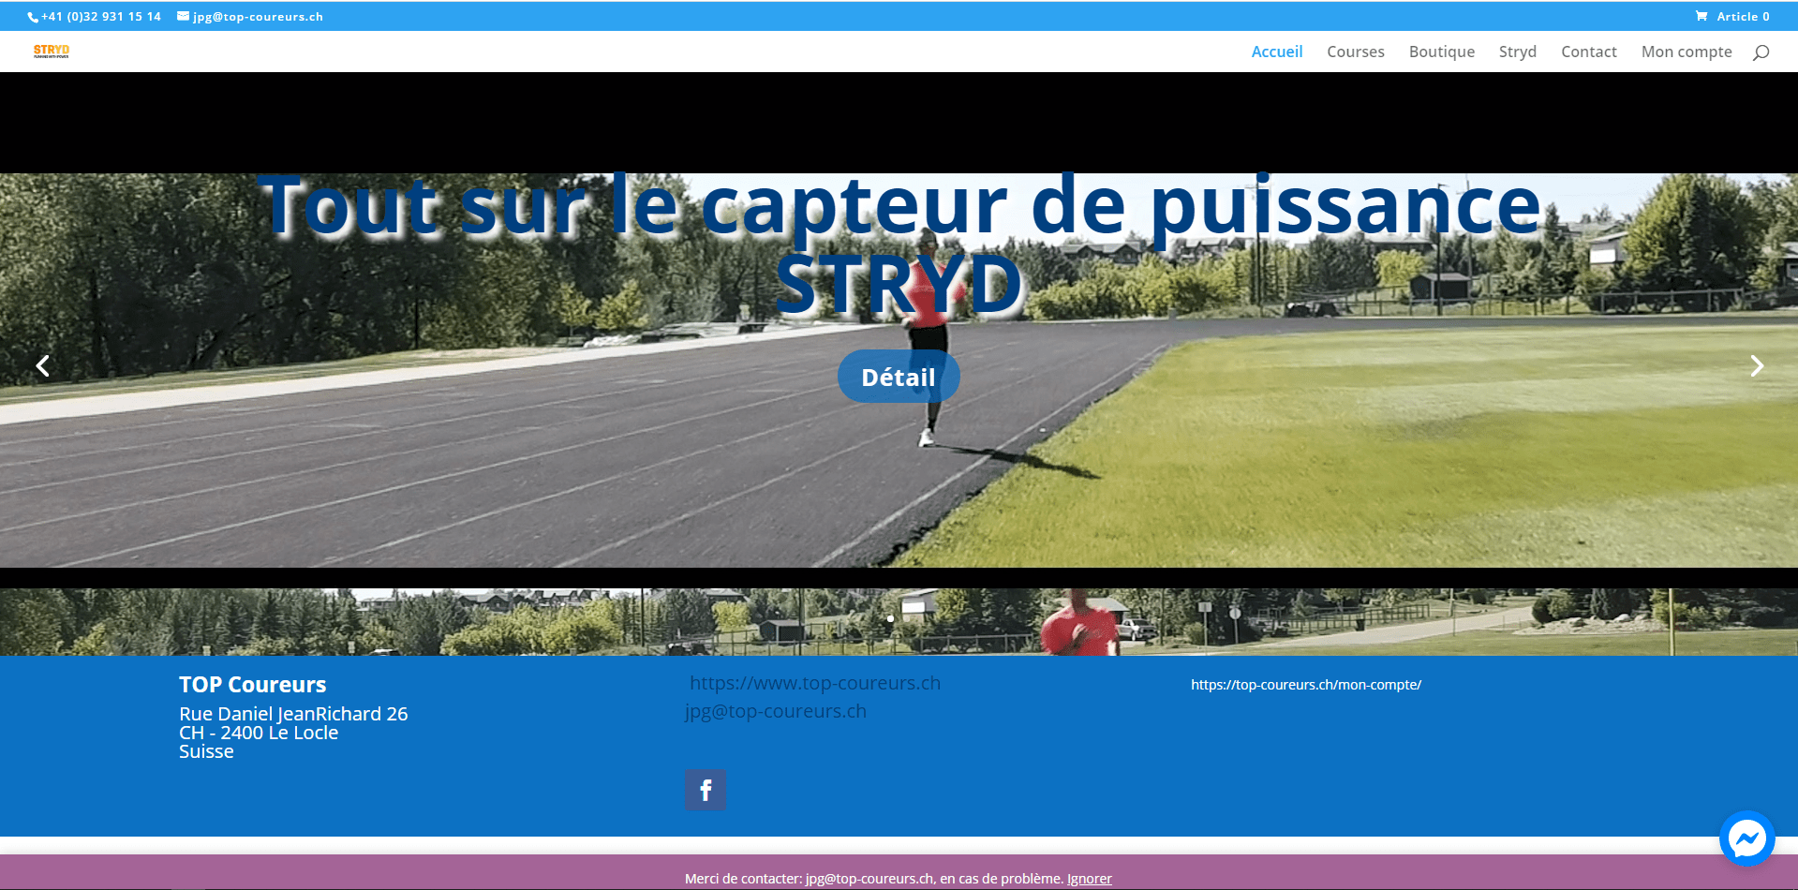Click the phone icon in top bar

33,17
